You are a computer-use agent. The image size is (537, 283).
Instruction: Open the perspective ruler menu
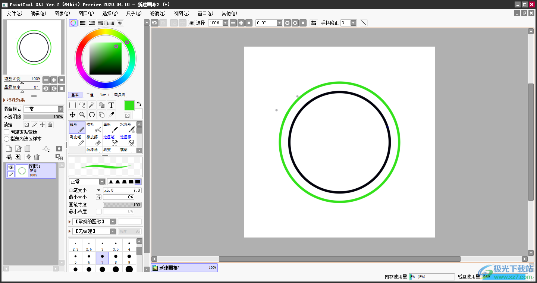(46, 149)
